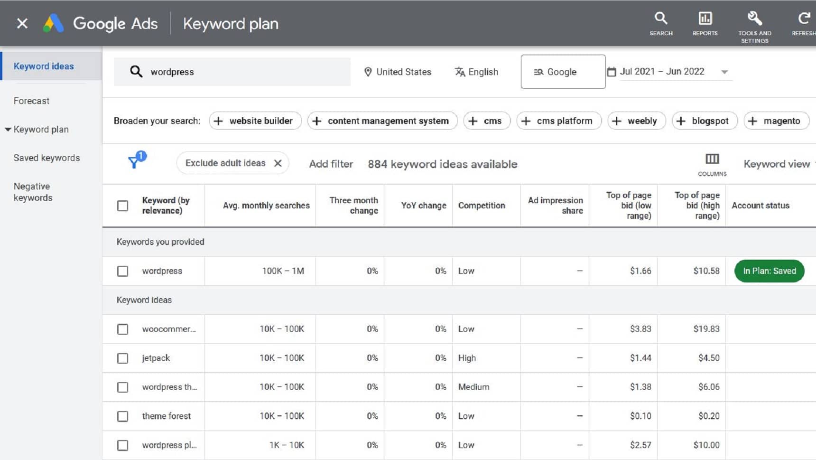
Task: Sort by Top of page bid (high range)
Action: tap(697, 206)
